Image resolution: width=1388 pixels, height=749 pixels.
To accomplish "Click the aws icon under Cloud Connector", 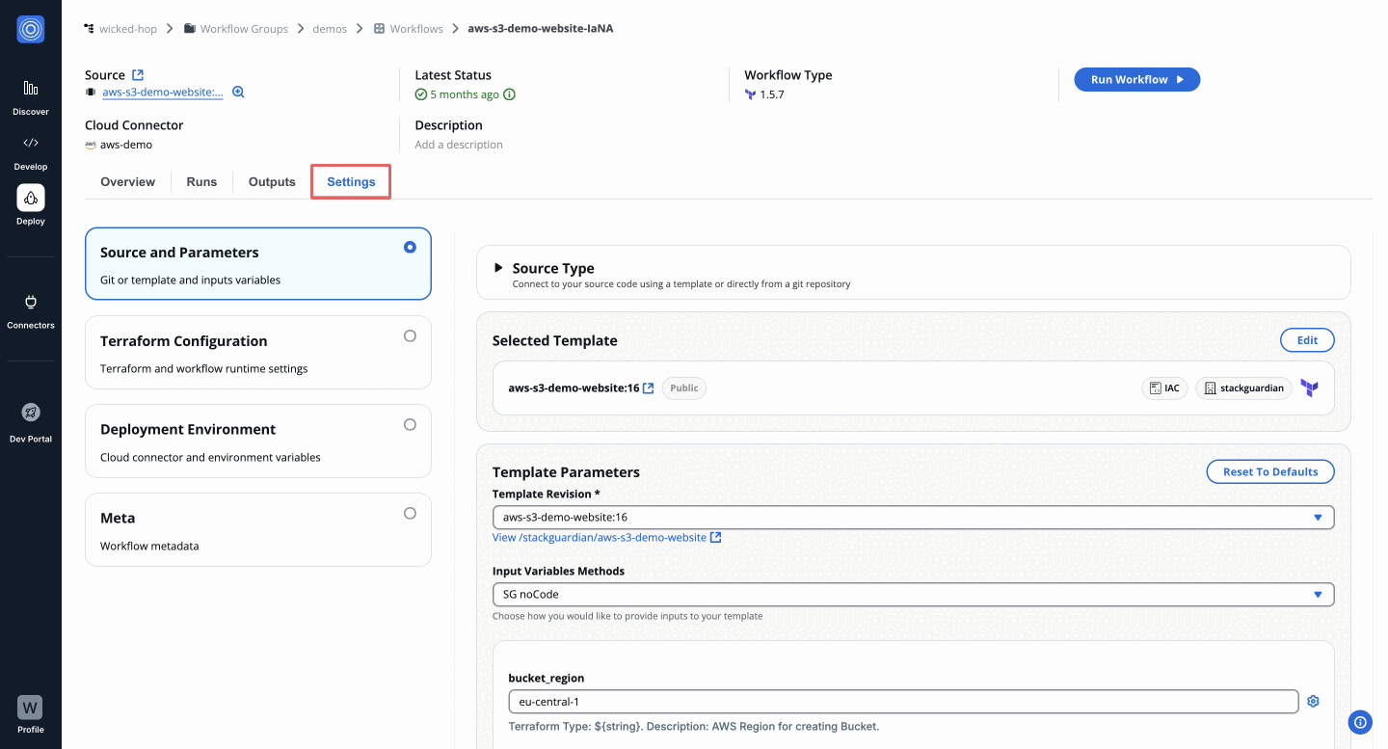I will tap(91, 145).
